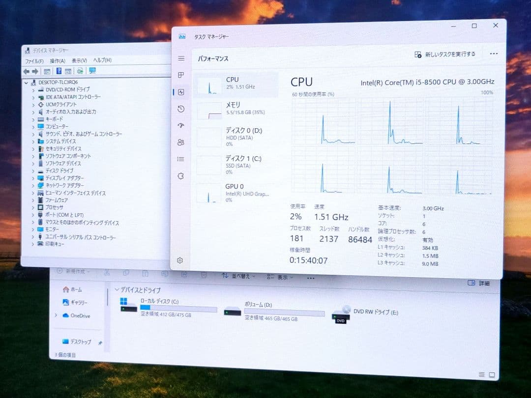
Task: Click the Cut icon in File Explorer toolbar
Action: coord(107,274)
